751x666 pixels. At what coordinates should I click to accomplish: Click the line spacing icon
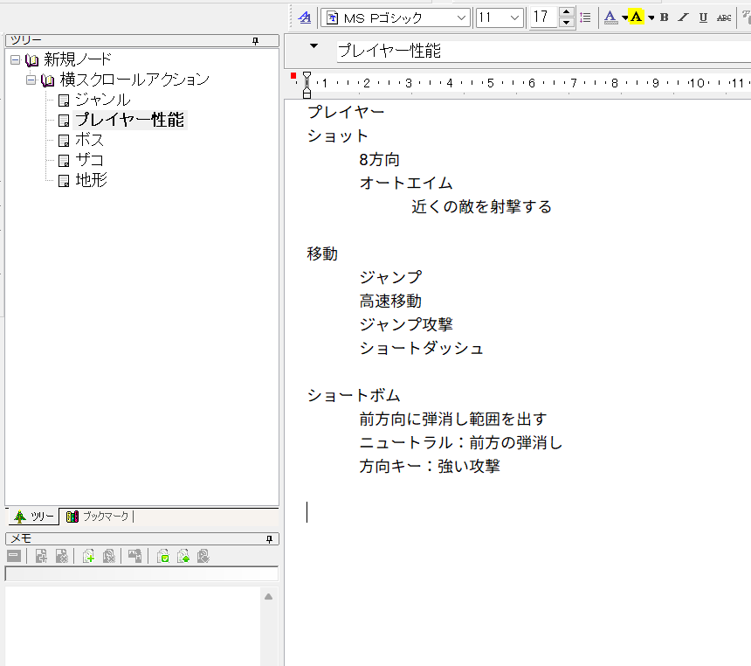click(586, 17)
